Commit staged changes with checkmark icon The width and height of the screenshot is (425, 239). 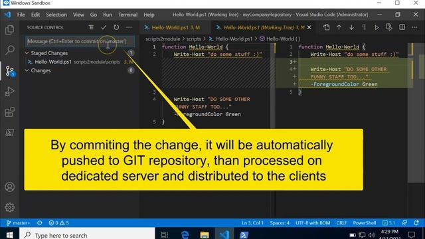tap(104, 27)
